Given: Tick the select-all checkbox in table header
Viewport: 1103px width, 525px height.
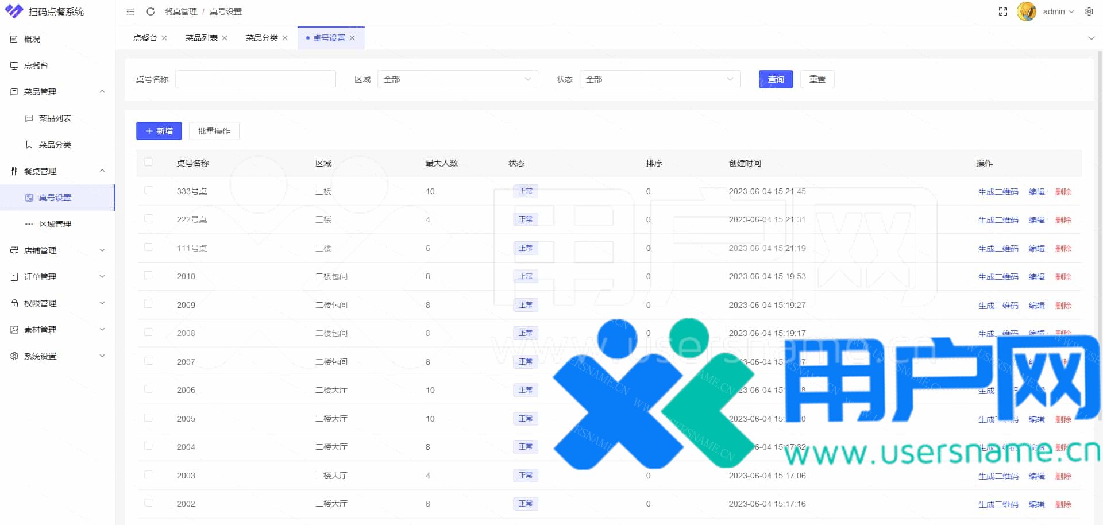Looking at the screenshot, I should pyautogui.click(x=148, y=163).
